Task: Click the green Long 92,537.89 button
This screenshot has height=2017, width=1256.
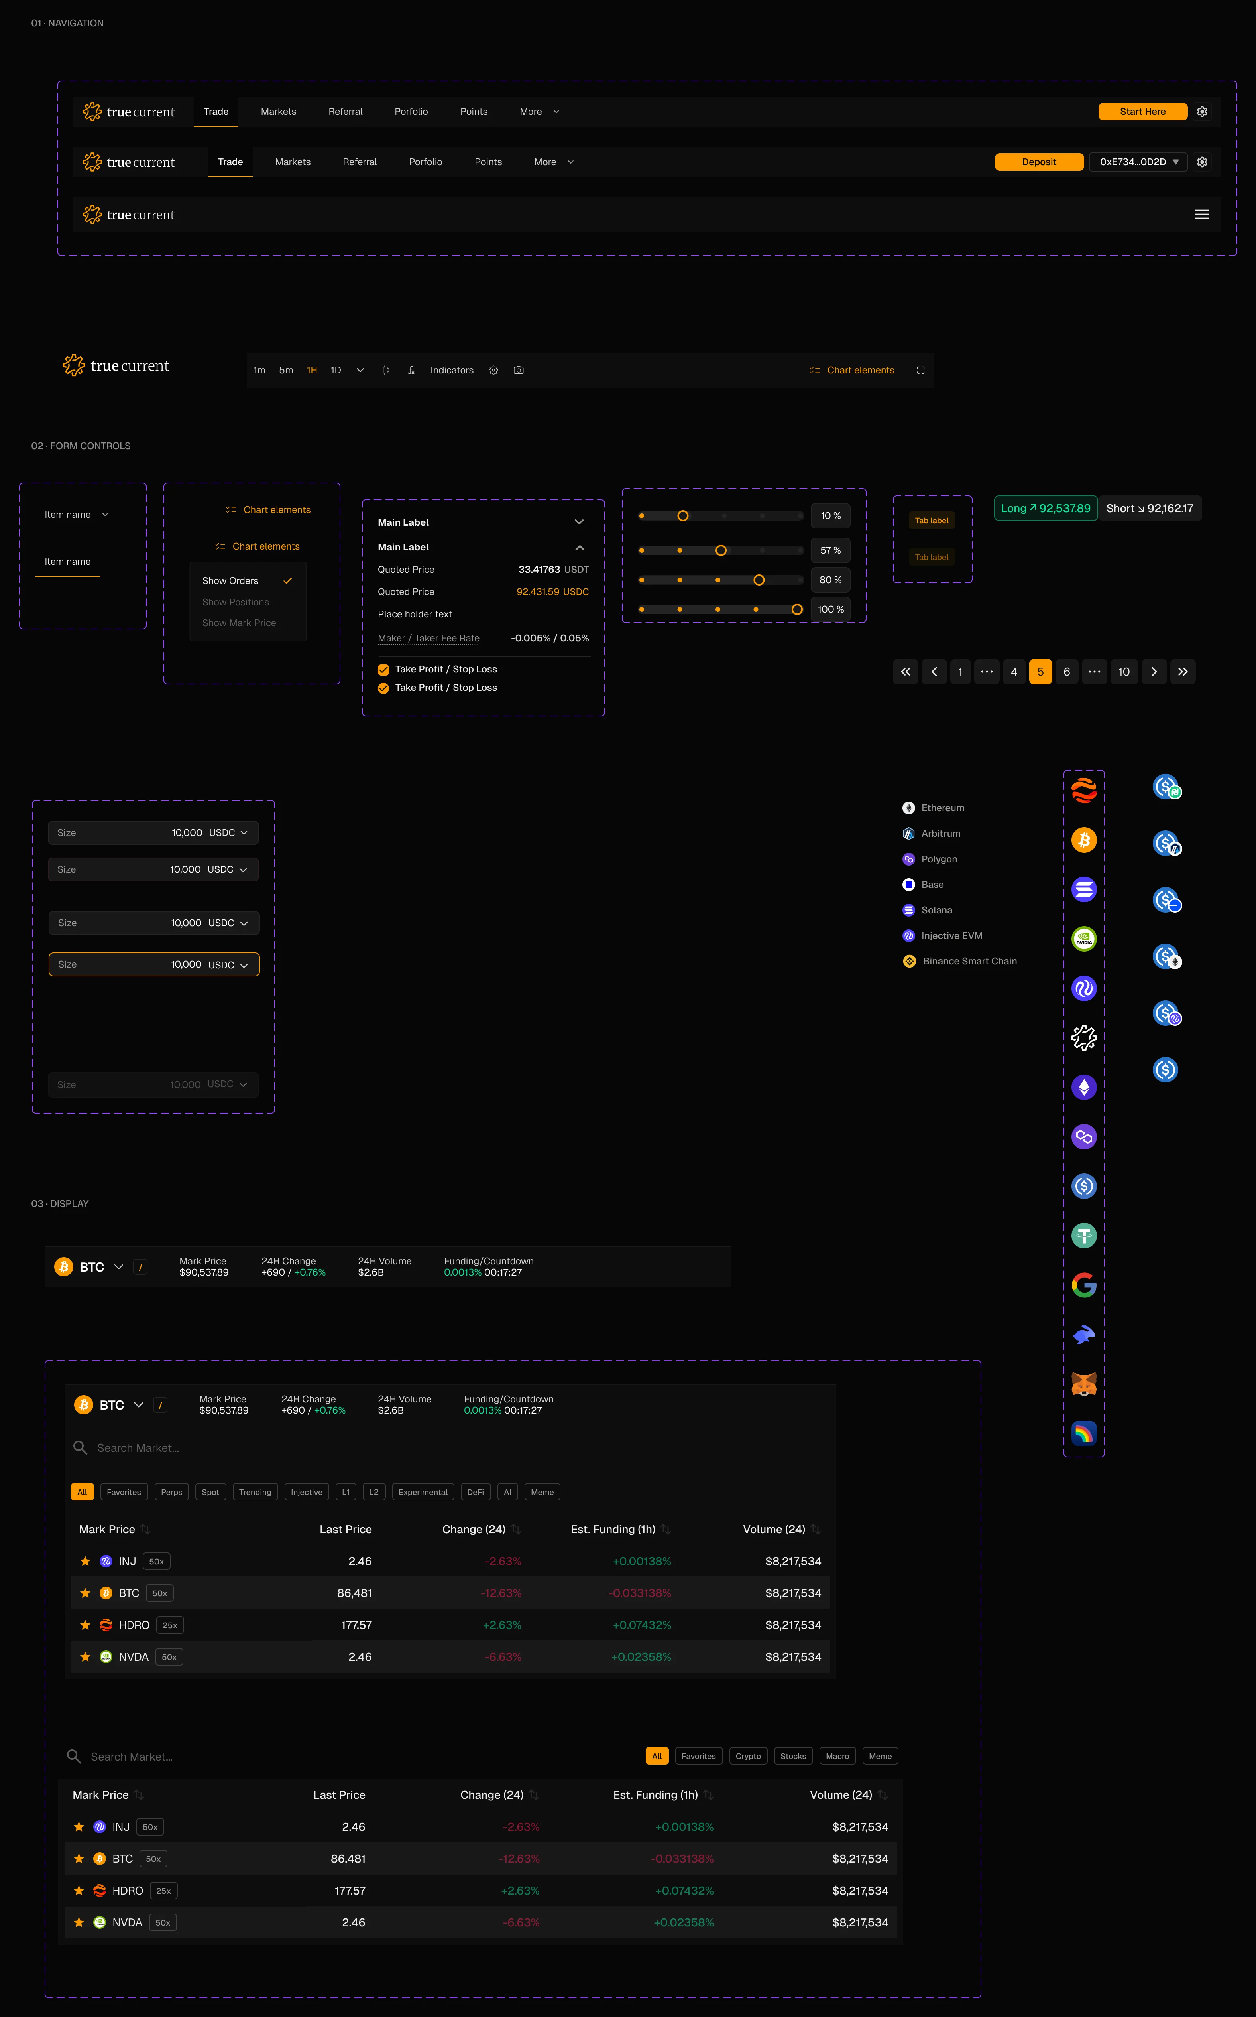Action: [x=1046, y=509]
